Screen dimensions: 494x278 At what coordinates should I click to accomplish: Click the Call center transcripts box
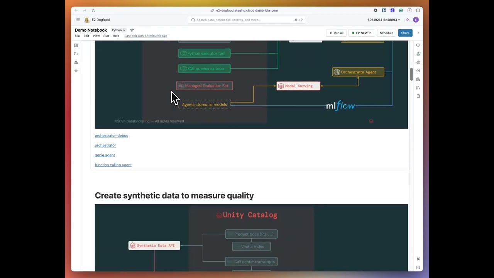(x=252, y=262)
